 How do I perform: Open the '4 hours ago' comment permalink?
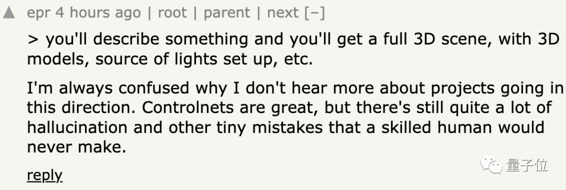98,13
